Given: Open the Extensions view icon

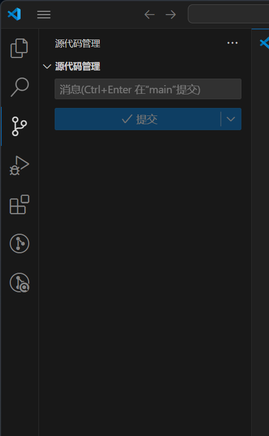Looking at the screenshot, I should click(19, 204).
